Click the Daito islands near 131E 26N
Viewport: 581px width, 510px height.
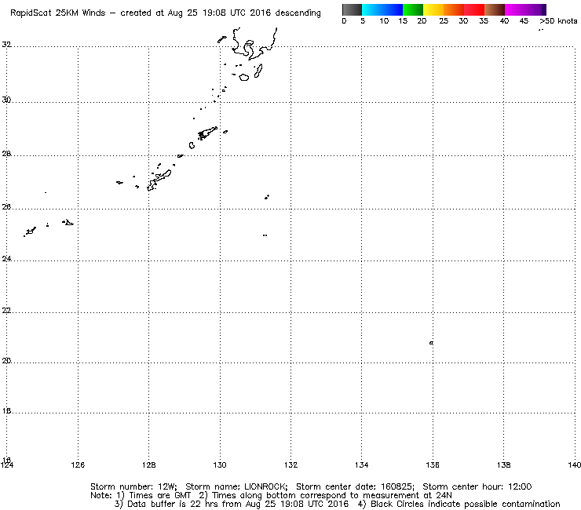(x=267, y=197)
